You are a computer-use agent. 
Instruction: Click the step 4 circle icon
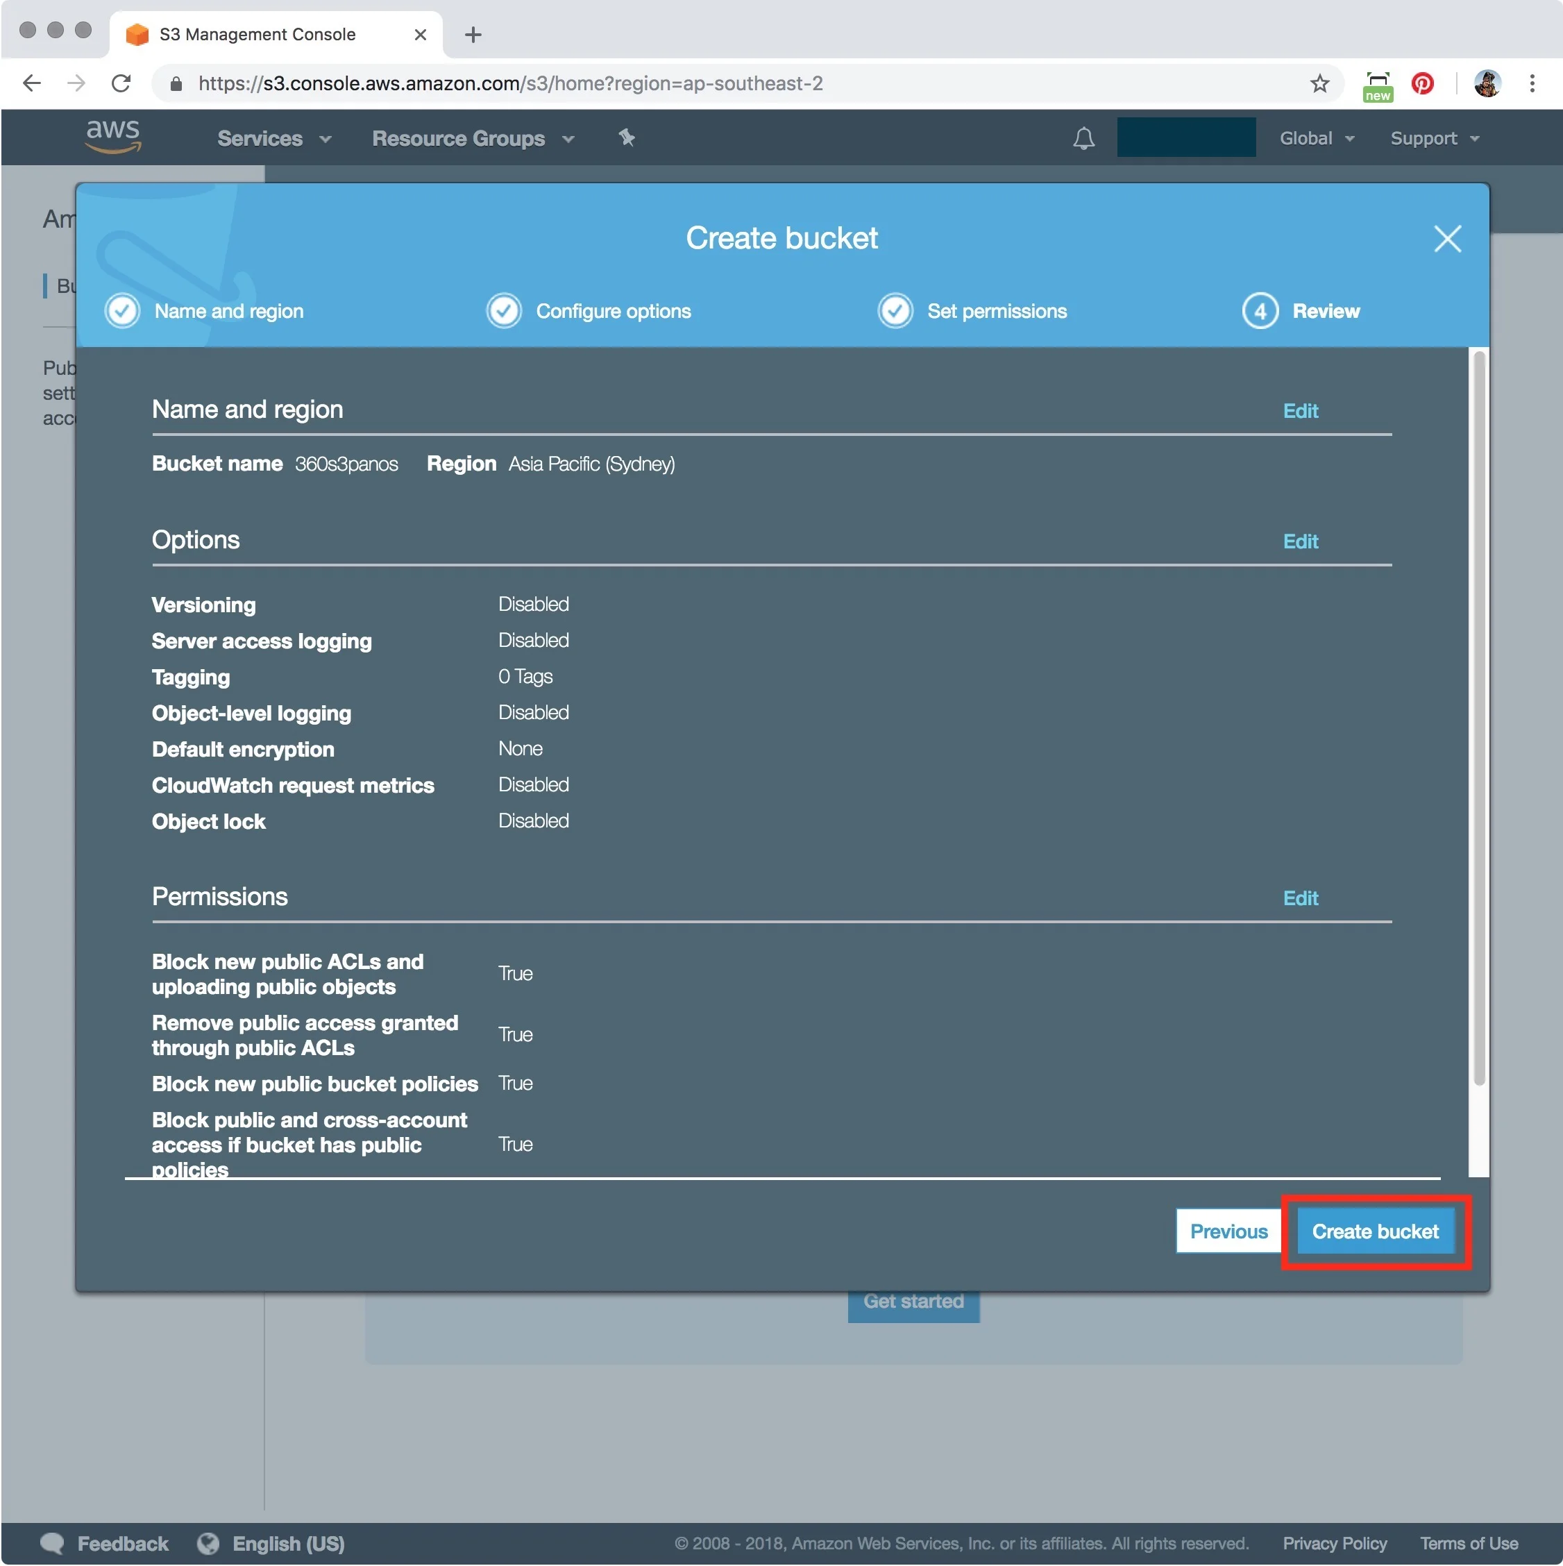click(1260, 310)
